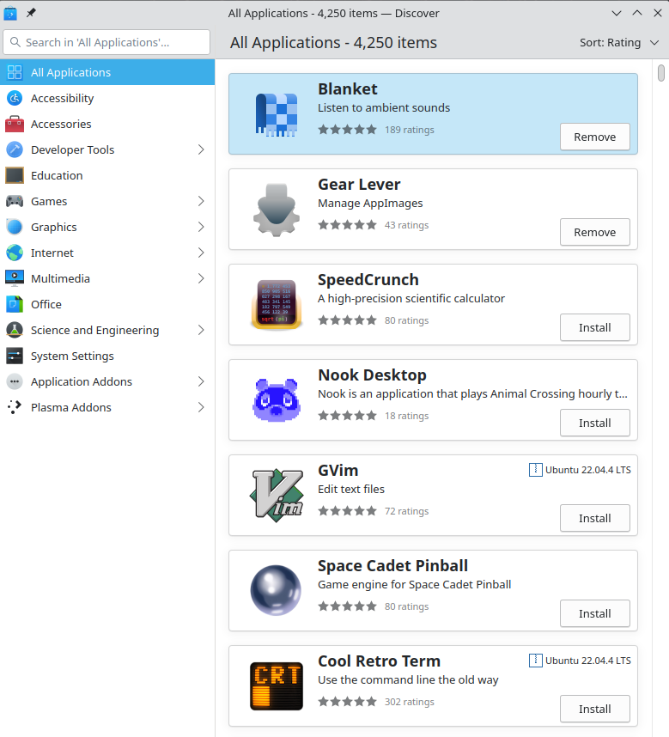
Task: Click the application list scrollbar handle
Action: tap(661, 73)
